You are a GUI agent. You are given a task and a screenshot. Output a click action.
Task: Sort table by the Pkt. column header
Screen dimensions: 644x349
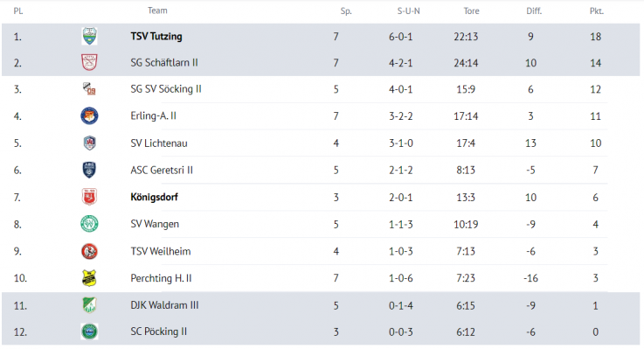click(596, 11)
